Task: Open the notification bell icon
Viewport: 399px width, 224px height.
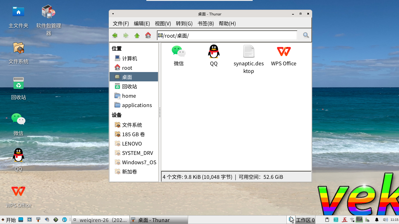Action: tap(377, 220)
